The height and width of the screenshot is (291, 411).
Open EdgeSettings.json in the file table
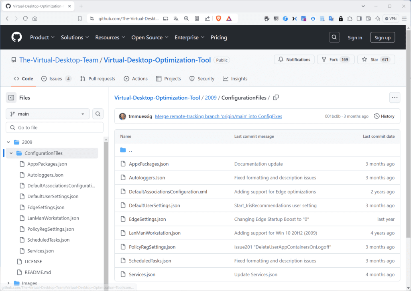[x=147, y=219]
